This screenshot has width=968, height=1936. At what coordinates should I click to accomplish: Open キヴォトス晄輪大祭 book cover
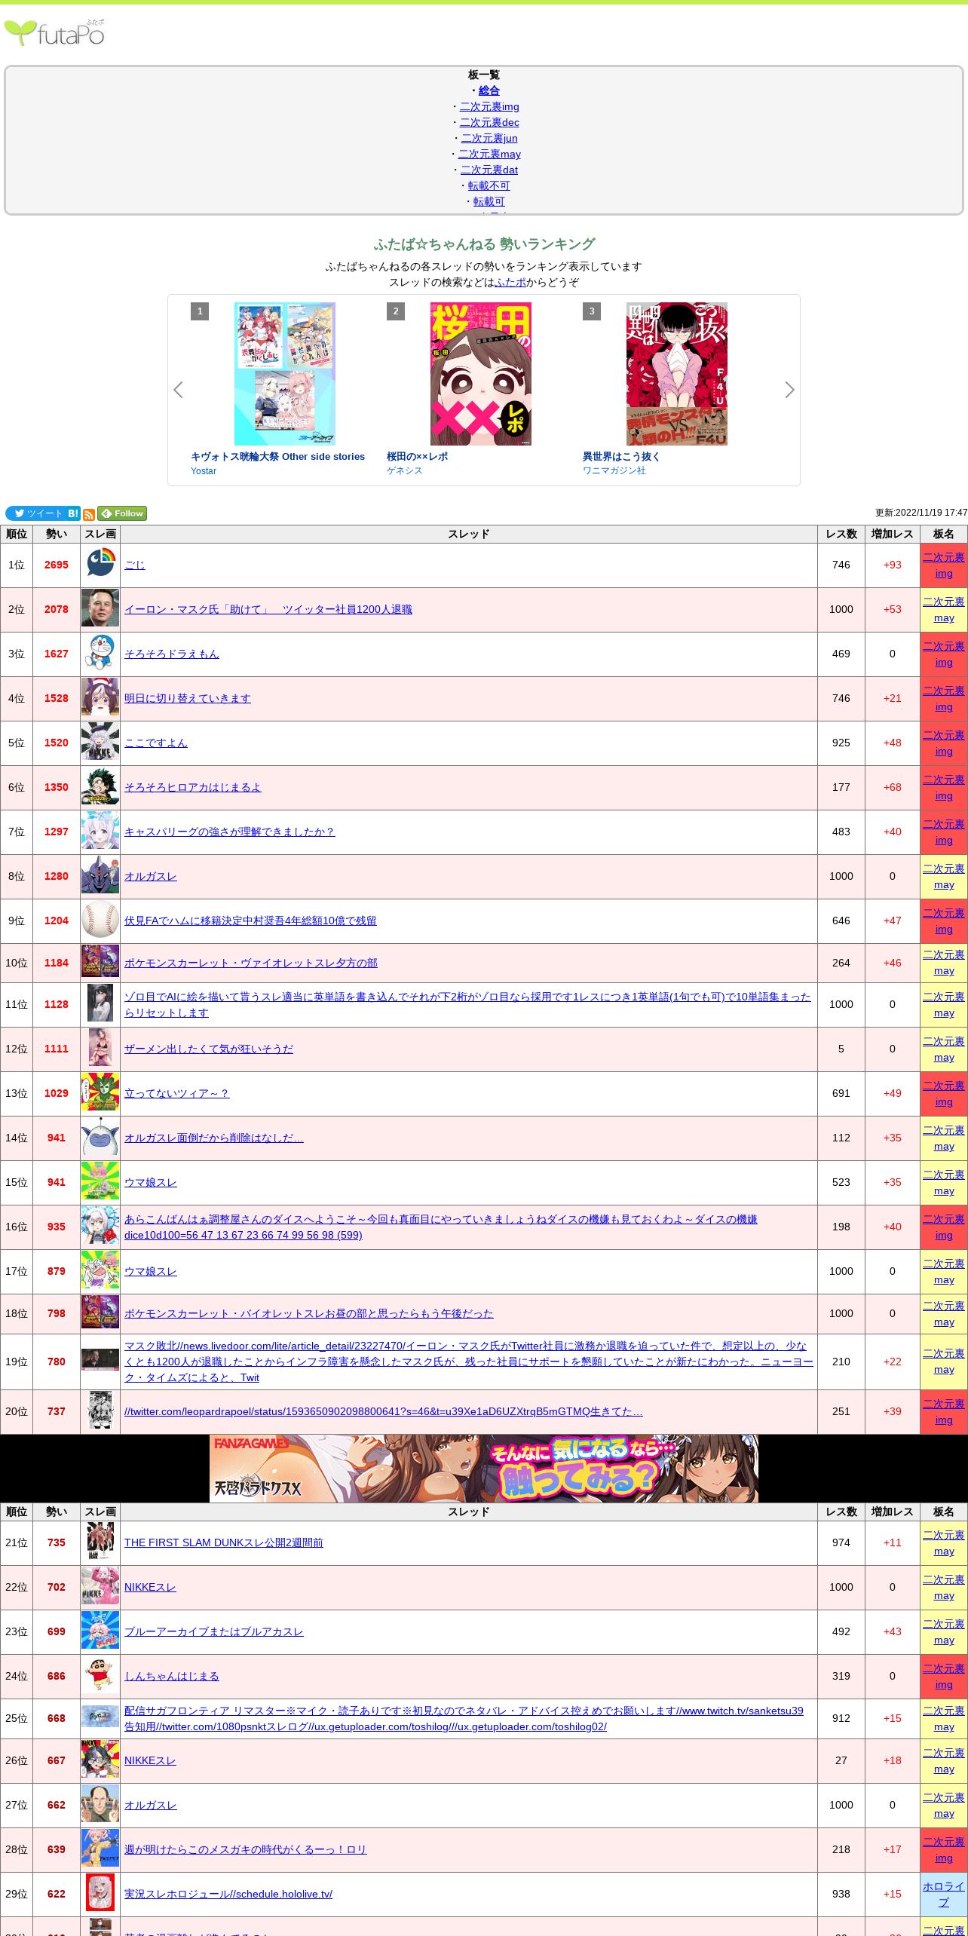click(x=285, y=374)
